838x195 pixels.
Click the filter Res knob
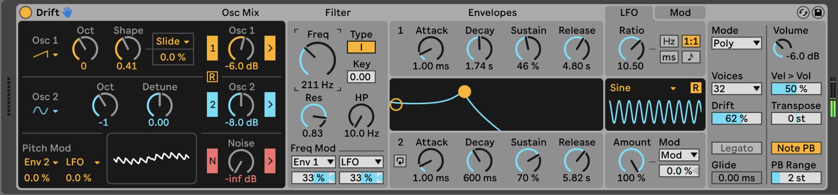(313, 116)
